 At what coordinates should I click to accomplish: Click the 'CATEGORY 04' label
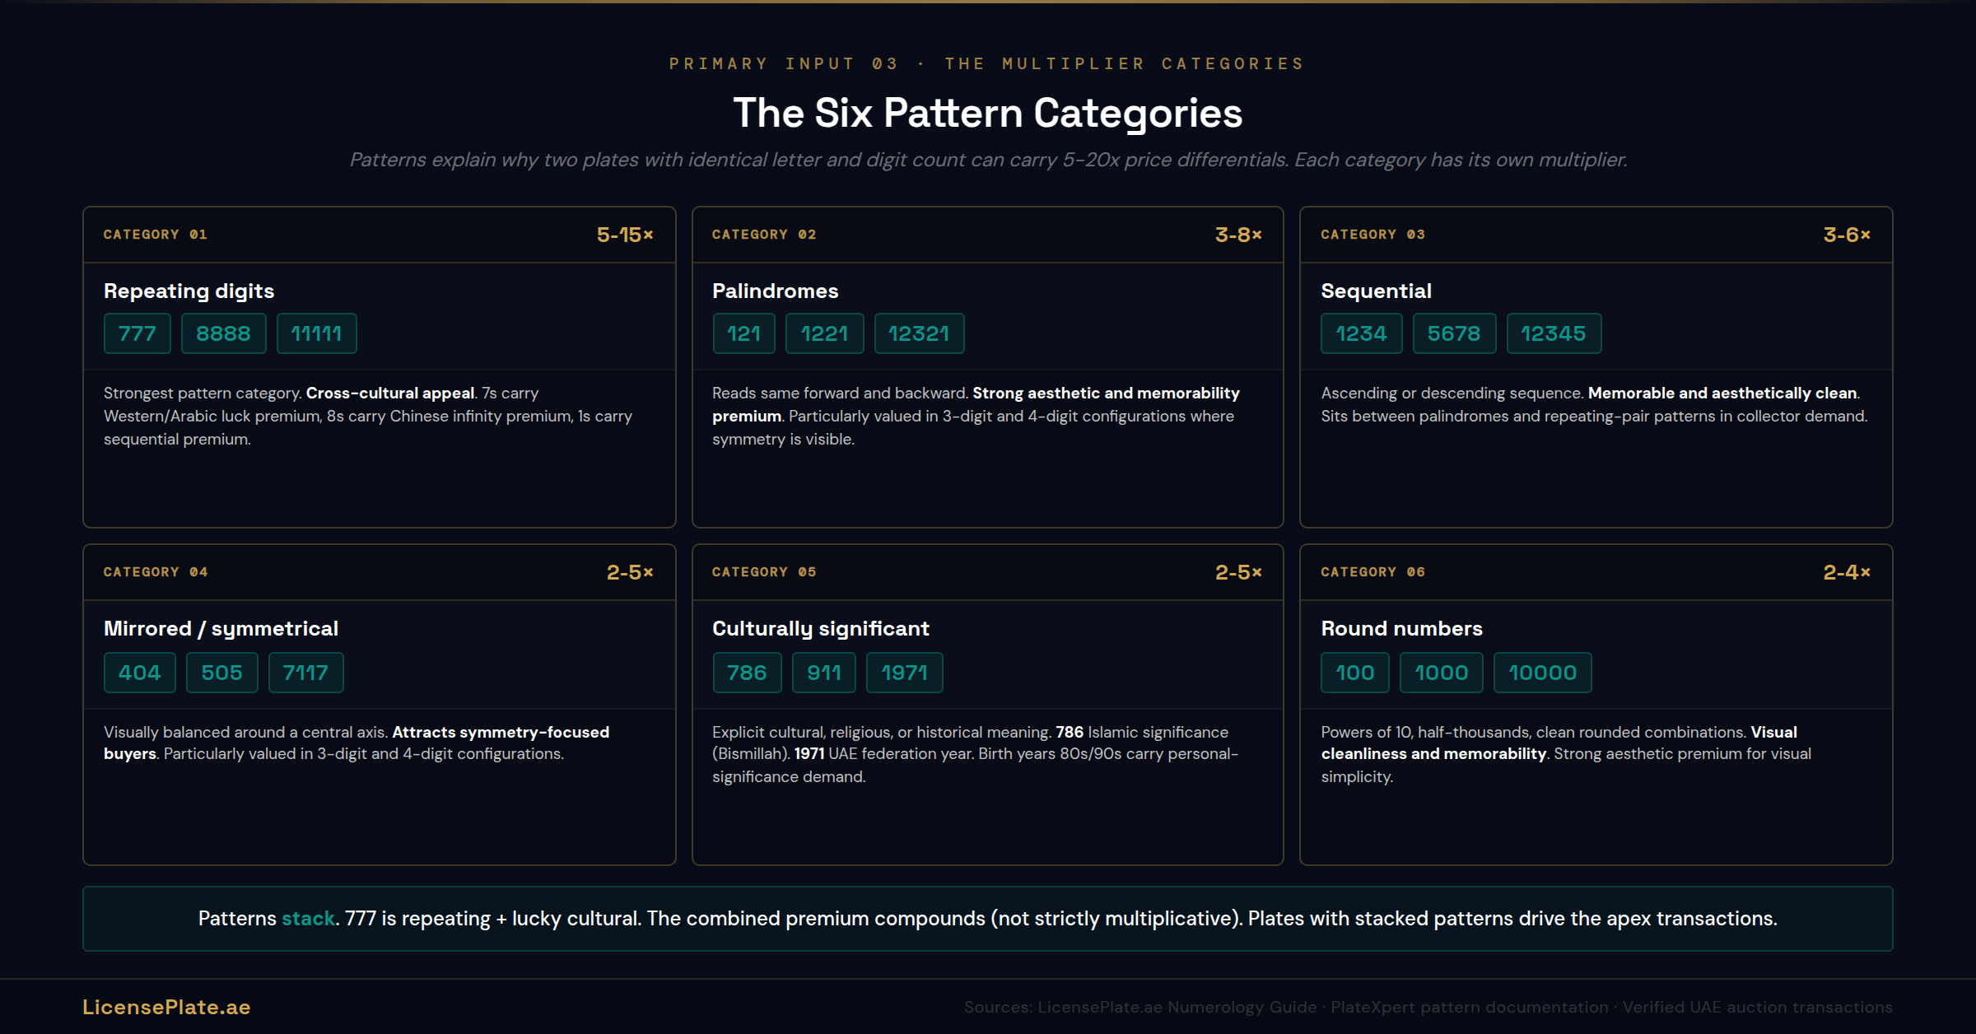coord(155,572)
